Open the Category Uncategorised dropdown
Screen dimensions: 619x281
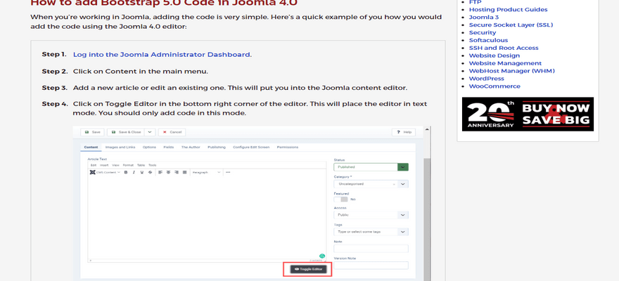[x=402, y=183]
